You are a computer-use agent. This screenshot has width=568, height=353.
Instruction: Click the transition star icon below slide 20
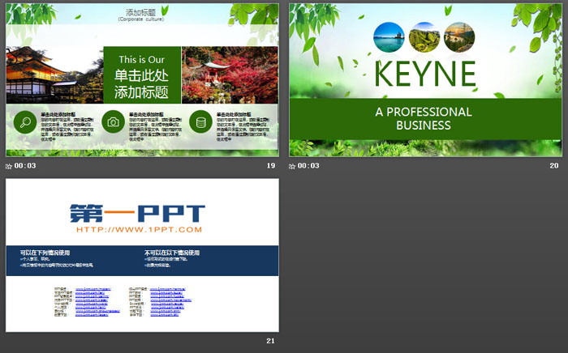293,166
